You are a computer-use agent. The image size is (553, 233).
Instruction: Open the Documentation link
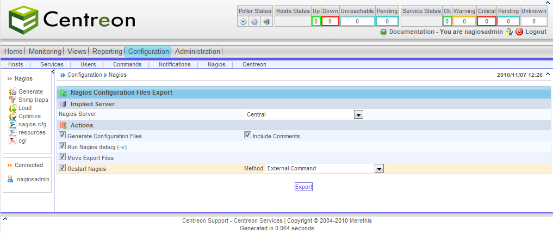(x=412, y=32)
